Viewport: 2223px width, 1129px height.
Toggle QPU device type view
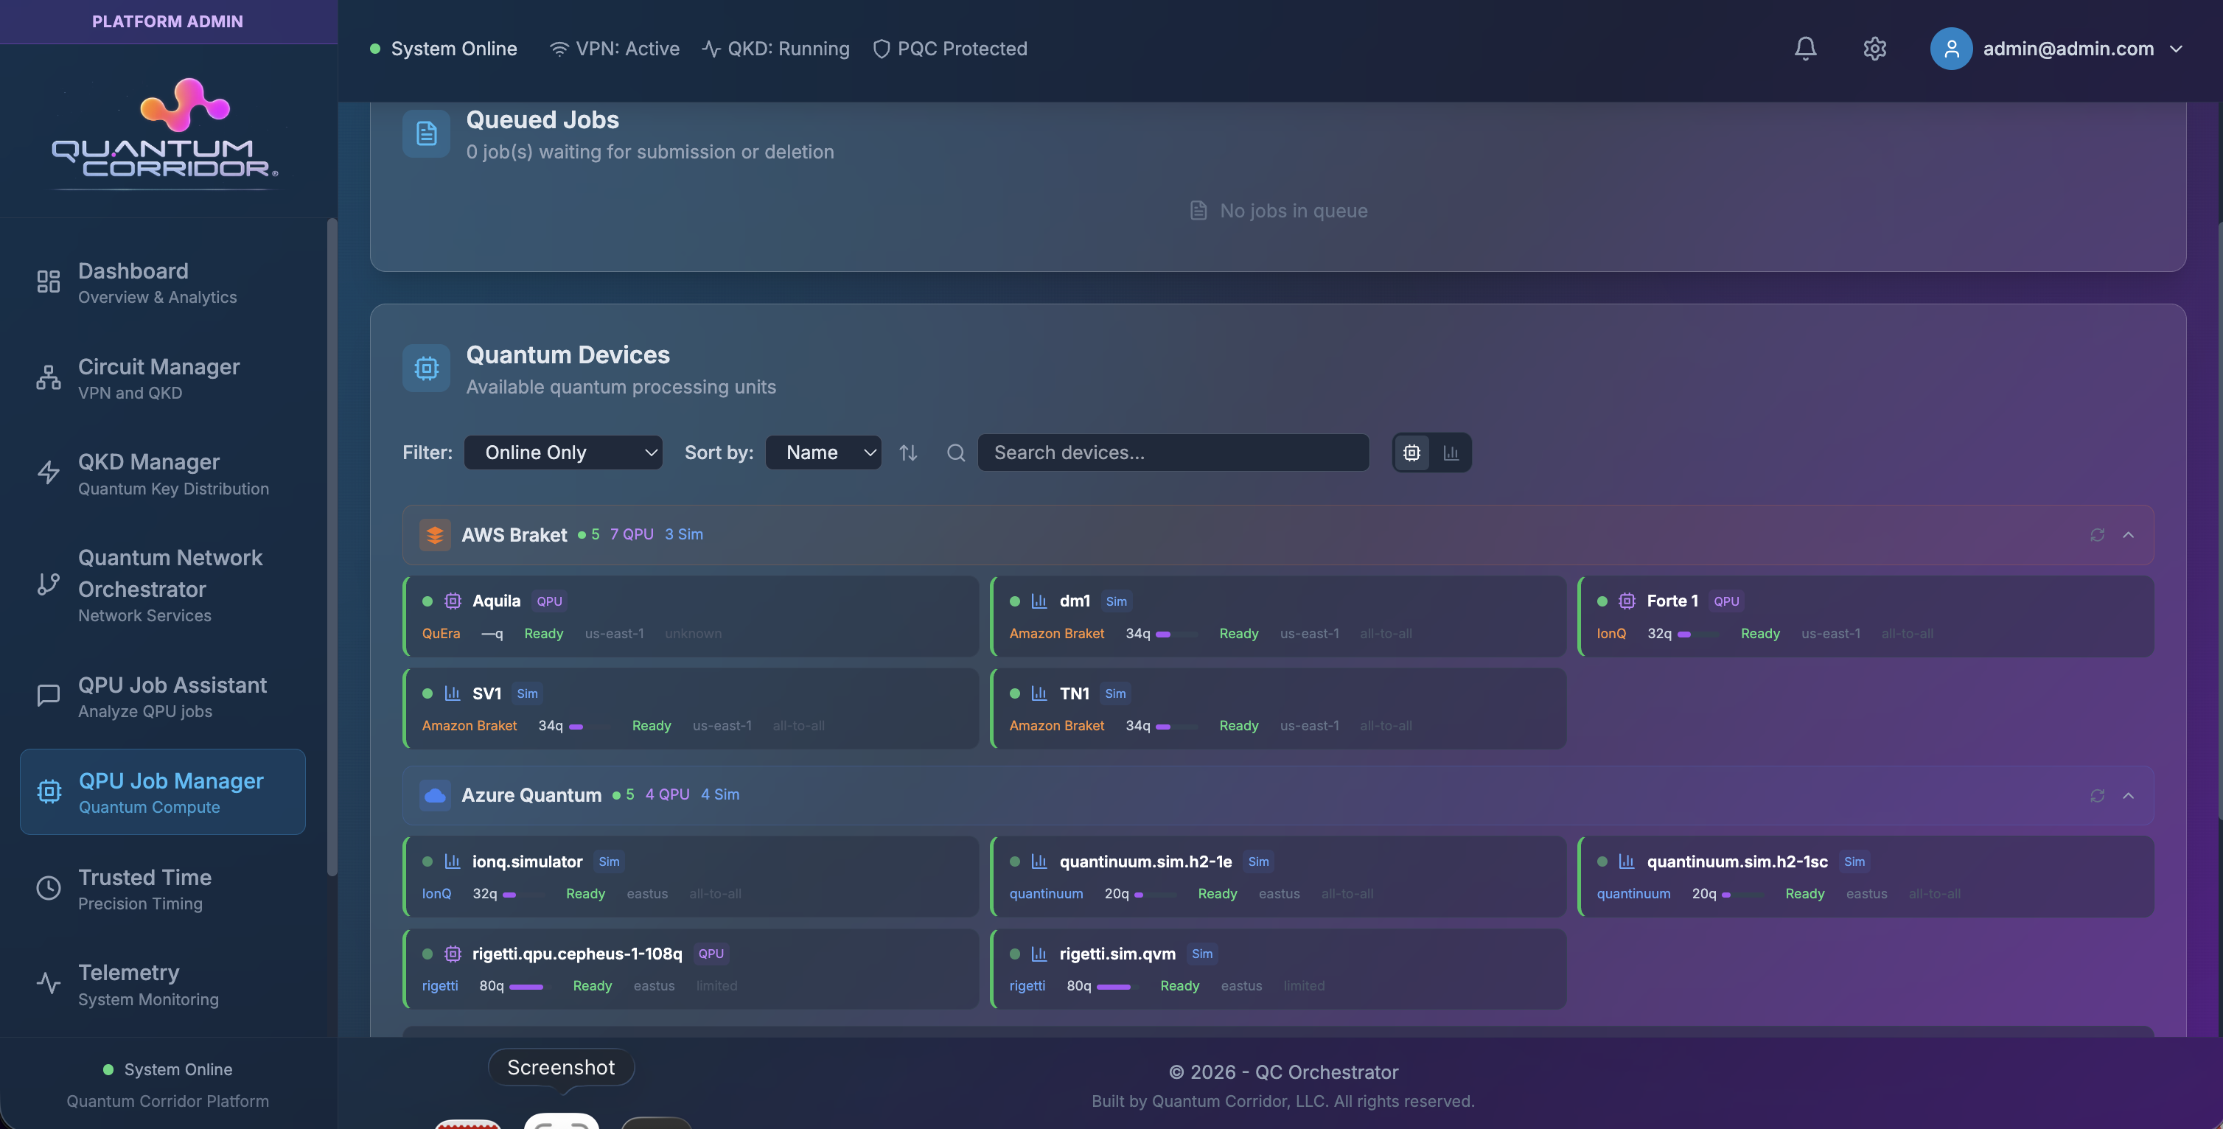pos(1411,452)
